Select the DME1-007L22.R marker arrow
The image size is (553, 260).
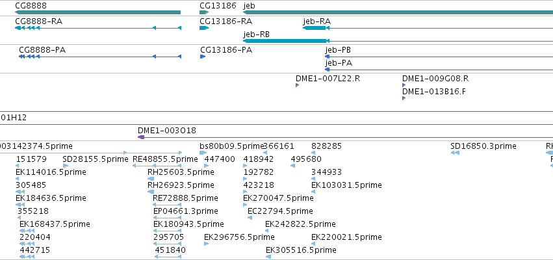pyautogui.click(x=298, y=85)
